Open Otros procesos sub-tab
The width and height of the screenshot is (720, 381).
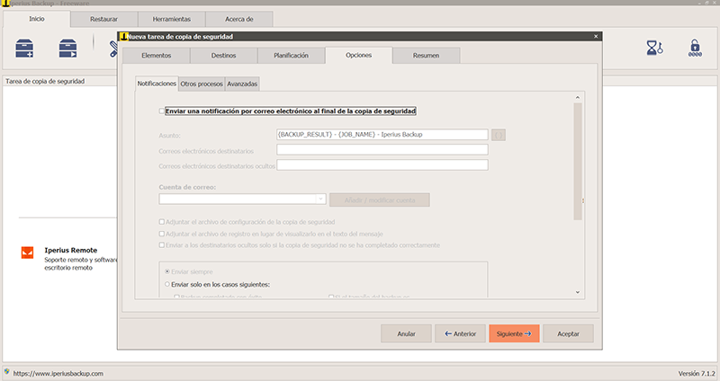pyautogui.click(x=202, y=84)
